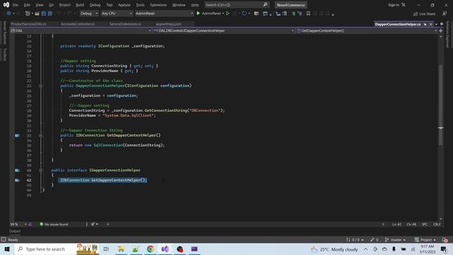Click the Ln: 42 line indicator
The height and width of the screenshot is (255, 453).
(x=396, y=224)
